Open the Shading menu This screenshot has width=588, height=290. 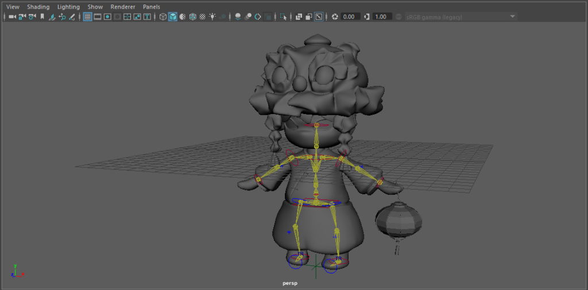[x=38, y=7]
